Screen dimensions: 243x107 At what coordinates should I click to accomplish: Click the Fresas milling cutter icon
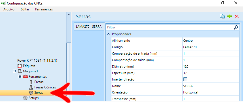[31, 82]
